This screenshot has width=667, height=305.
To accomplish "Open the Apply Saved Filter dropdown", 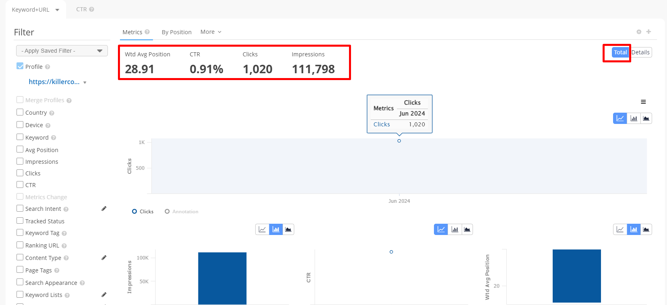I will point(62,51).
